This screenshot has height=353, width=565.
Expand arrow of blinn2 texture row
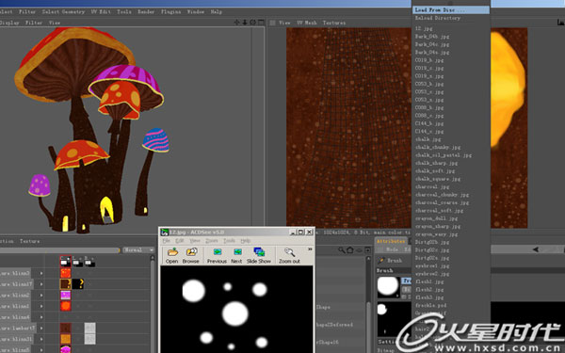[x=41, y=296]
